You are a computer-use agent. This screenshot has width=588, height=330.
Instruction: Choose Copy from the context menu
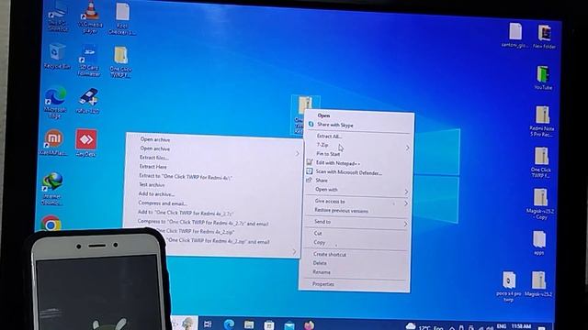[319, 242]
